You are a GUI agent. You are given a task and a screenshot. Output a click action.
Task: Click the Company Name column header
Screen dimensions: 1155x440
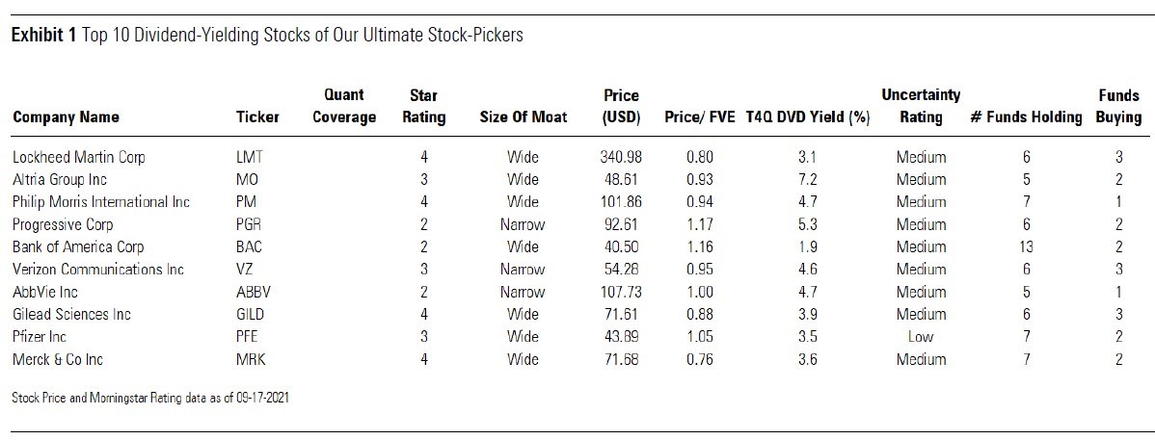coord(66,117)
